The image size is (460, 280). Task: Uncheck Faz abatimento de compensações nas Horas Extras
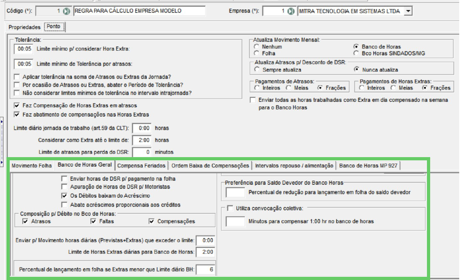17,115
